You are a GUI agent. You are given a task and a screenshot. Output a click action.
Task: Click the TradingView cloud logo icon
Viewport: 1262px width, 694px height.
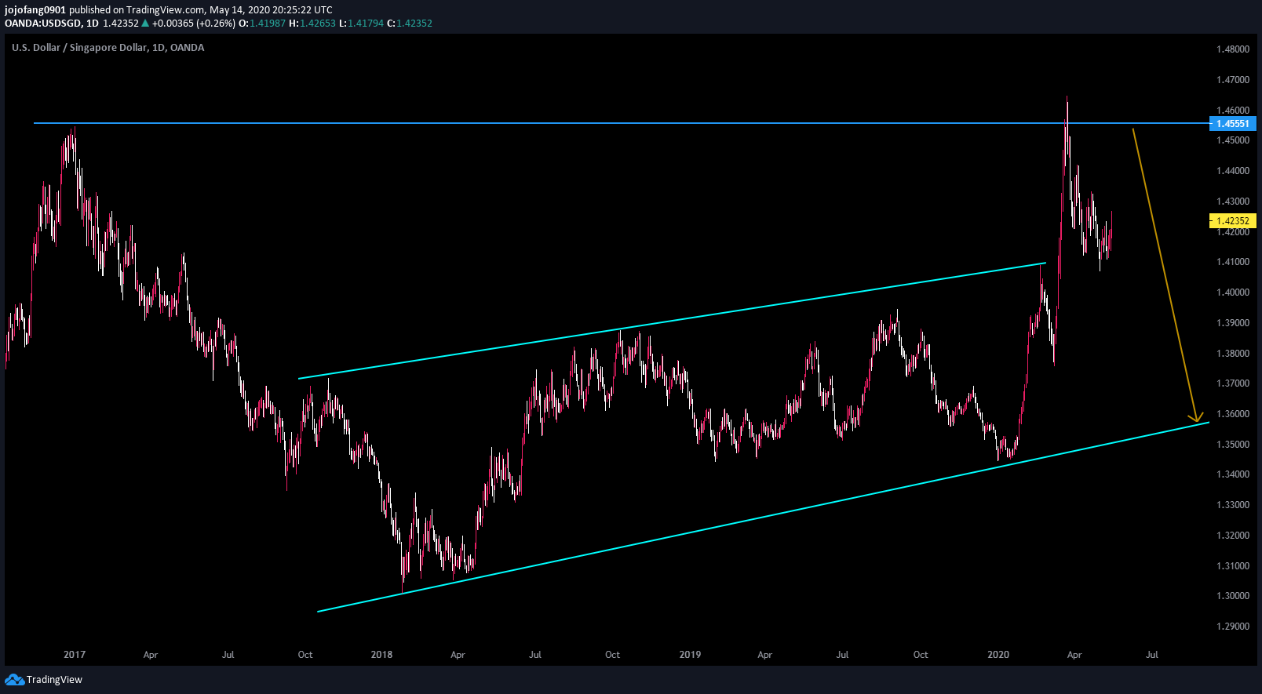[14, 680]
